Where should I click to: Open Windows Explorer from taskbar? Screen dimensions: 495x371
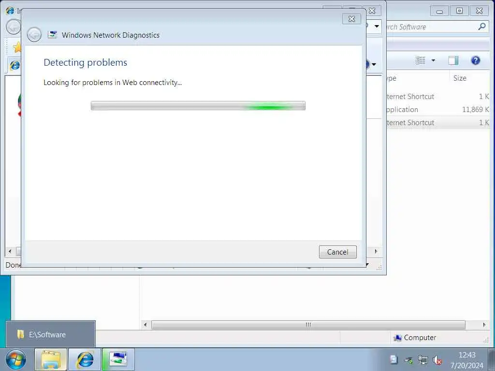50,359
